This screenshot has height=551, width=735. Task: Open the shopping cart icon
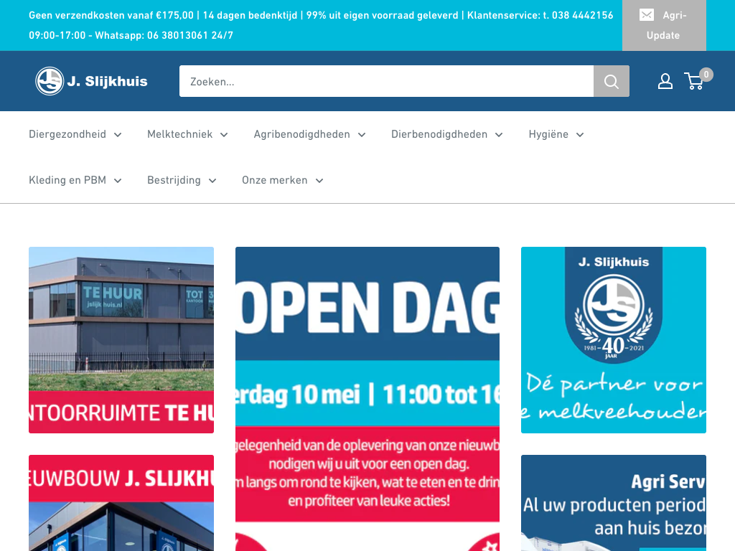(x=695, y=81)
